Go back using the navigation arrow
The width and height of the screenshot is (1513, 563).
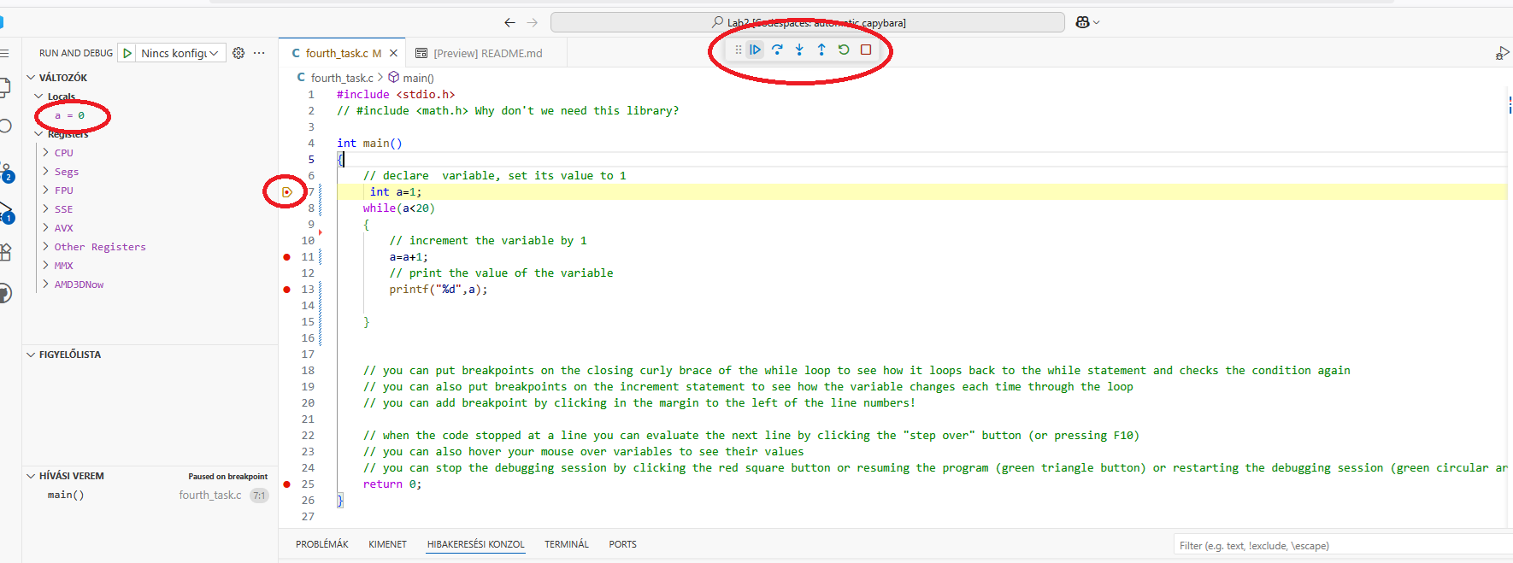tap(510, 22)
